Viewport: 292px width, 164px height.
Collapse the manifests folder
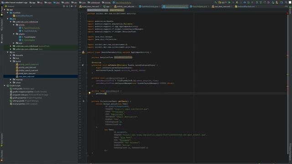[x=8, y=13]
